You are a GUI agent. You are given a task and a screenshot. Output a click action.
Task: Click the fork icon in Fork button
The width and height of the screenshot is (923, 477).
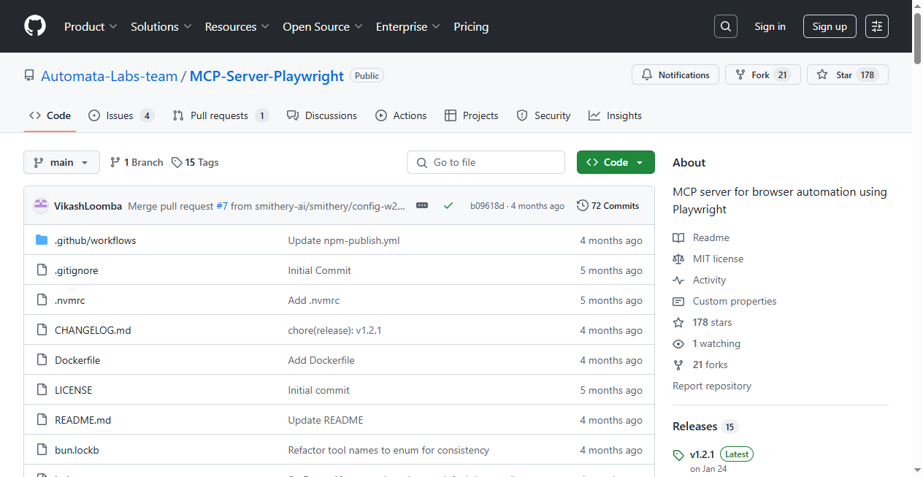click(740, 75)
